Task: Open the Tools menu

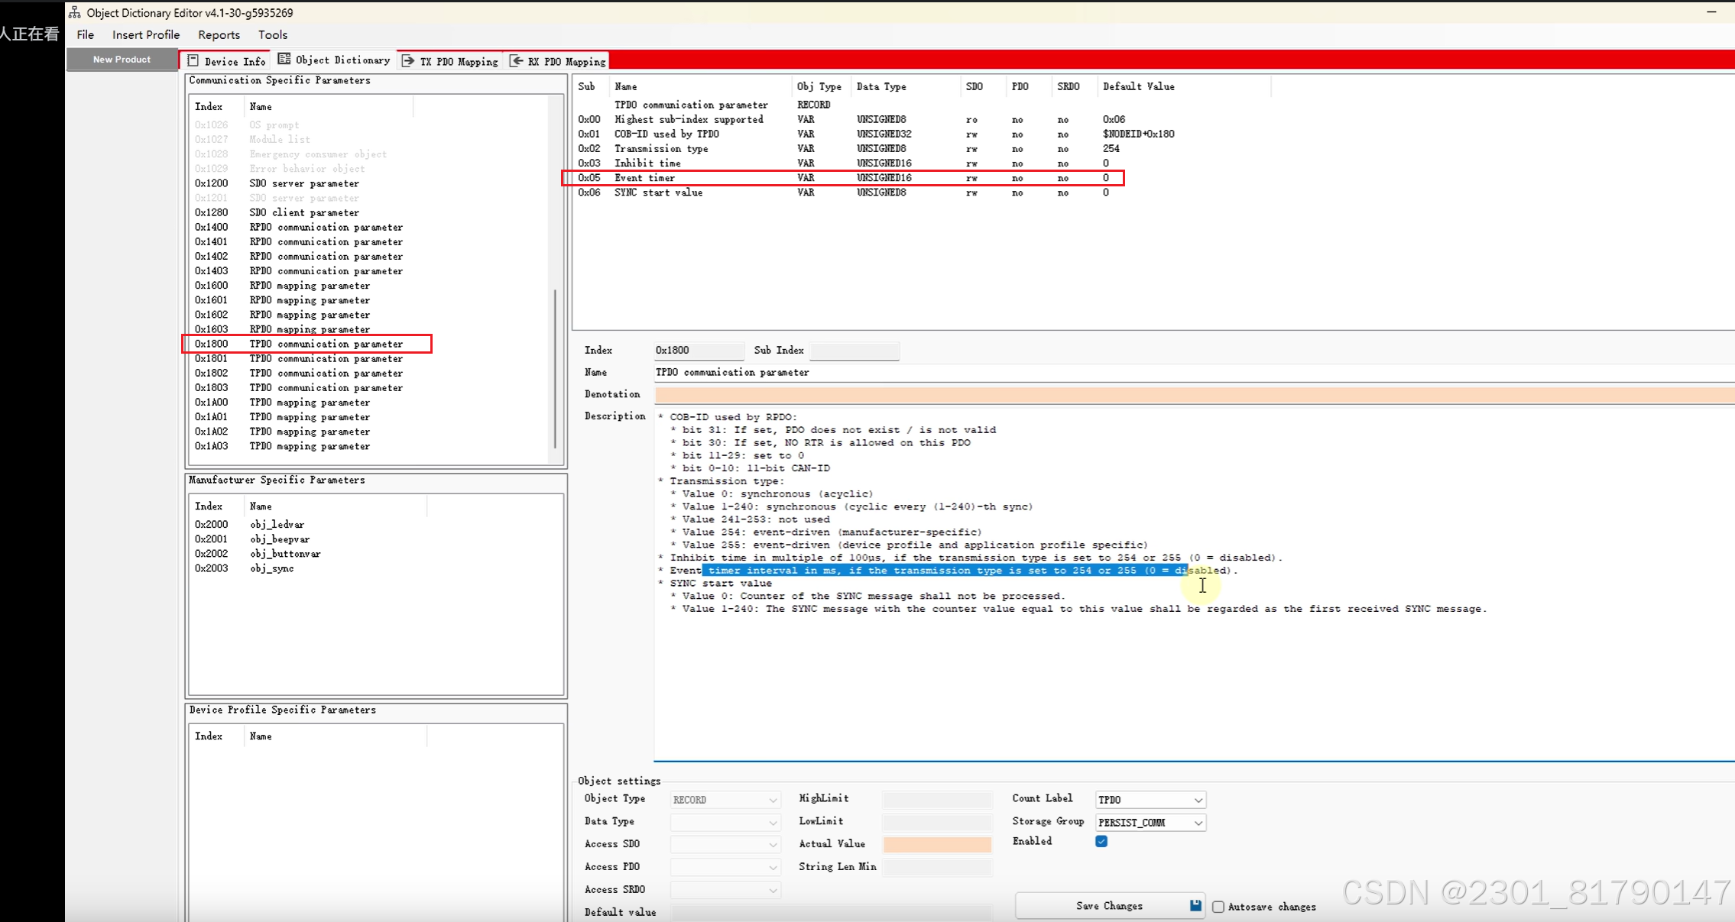Action: (272, 34)
